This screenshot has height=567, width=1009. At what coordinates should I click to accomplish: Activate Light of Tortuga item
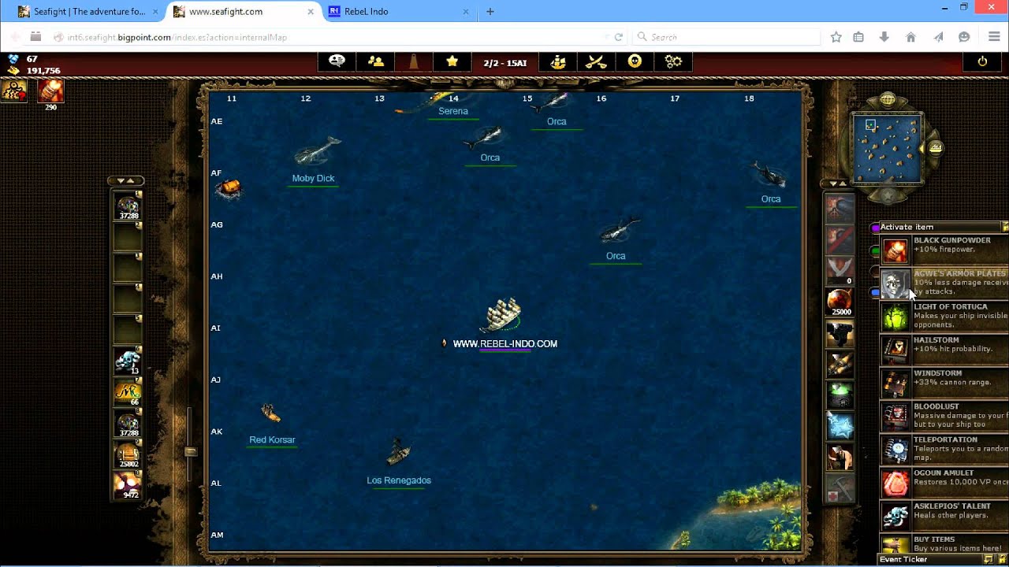pos(944,317)
